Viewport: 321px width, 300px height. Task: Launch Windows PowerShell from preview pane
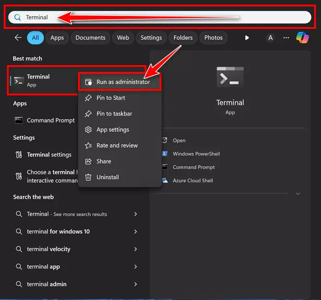196,154
